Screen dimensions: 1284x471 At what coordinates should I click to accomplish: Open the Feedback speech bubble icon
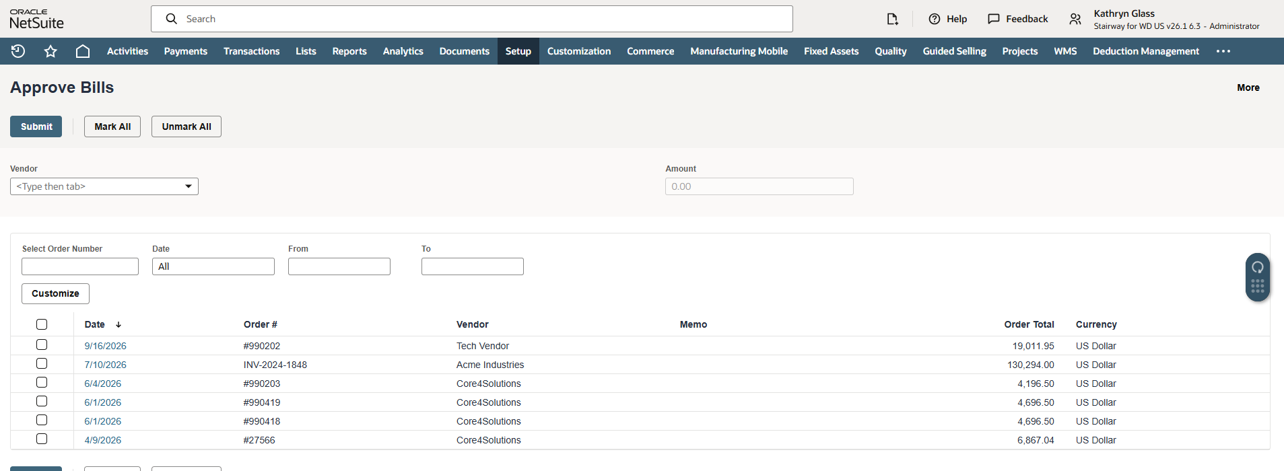994,19
